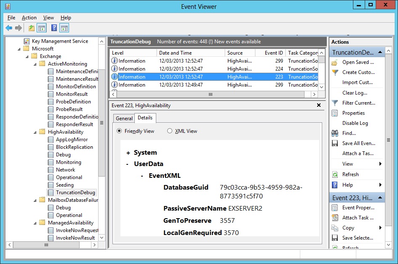Close the Event 223 preview pane
The image size is (398, 264).
(x=319, y=106)
